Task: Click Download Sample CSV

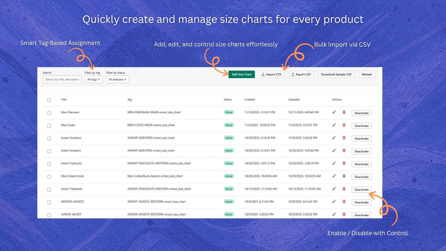Action: click(x=336, y=74)
